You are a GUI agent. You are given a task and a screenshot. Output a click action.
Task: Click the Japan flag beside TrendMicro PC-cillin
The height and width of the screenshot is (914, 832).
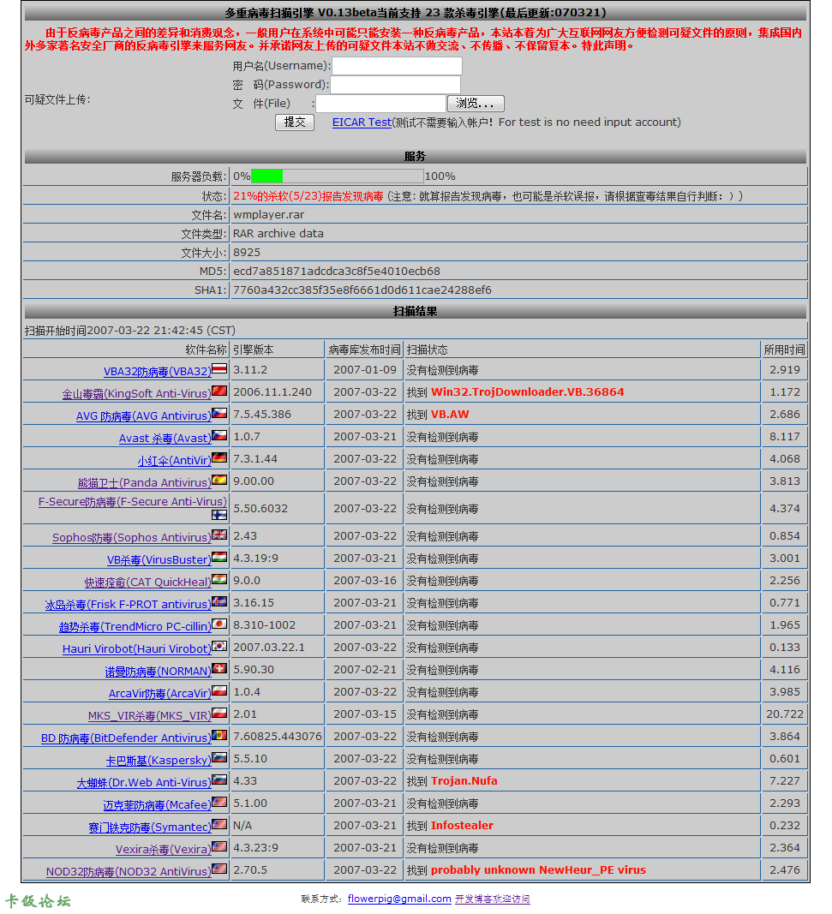[219, 624]
